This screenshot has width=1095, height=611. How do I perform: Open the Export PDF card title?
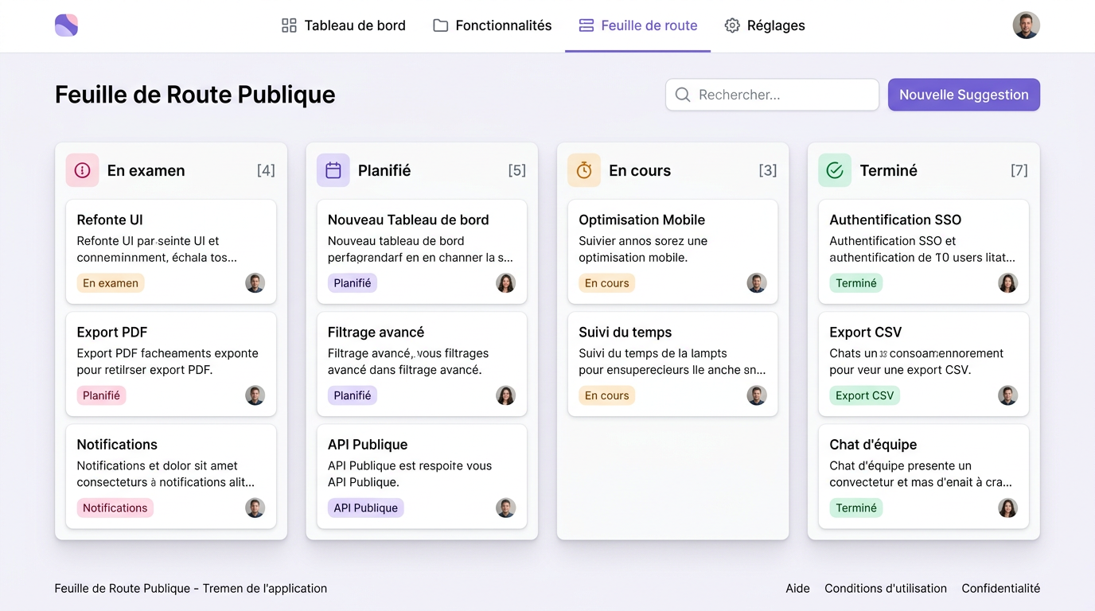tap(112, 332)
